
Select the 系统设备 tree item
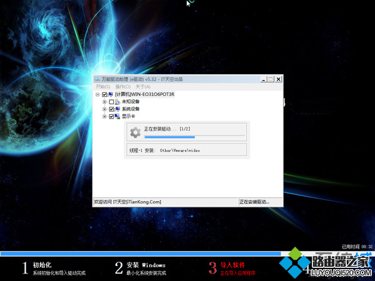[x=131, y=109]
